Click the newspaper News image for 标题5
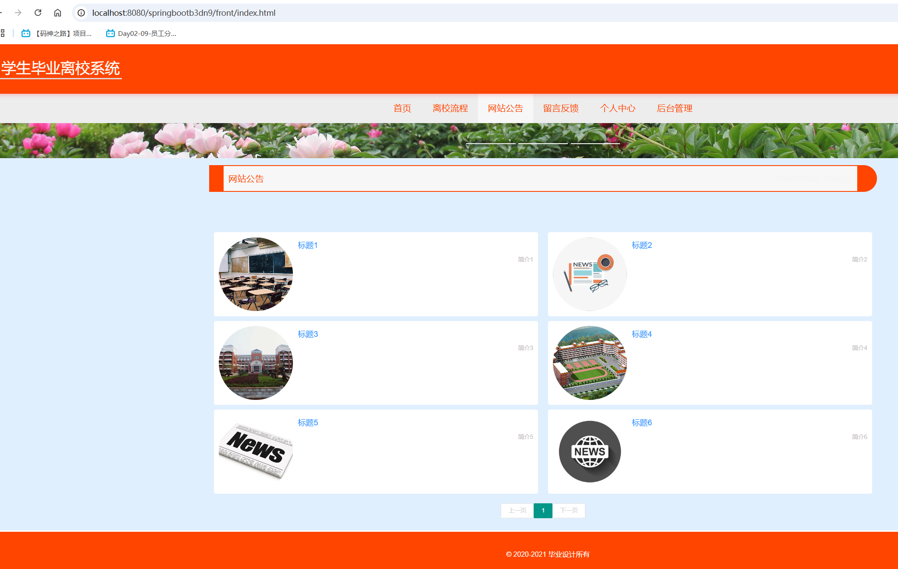The image size is (898, 569). 256,451
